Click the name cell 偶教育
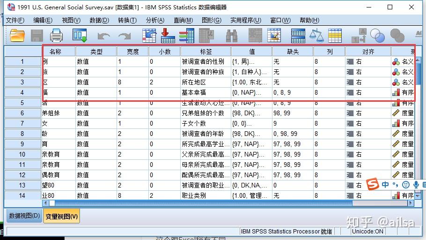Screen dimensions: 426x240 point(59,175)
